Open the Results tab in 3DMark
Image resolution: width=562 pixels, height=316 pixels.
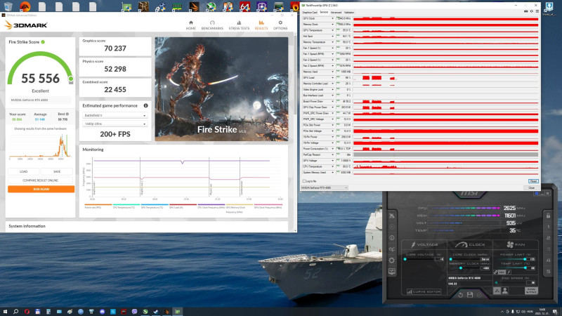click(261, 25)
